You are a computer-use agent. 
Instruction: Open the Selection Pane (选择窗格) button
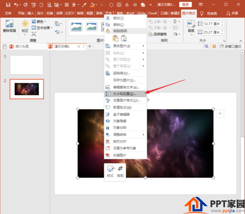[158, 34]
